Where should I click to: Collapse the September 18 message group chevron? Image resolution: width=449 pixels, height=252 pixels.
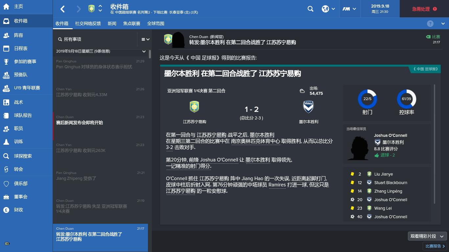click(x=144, y=51)
